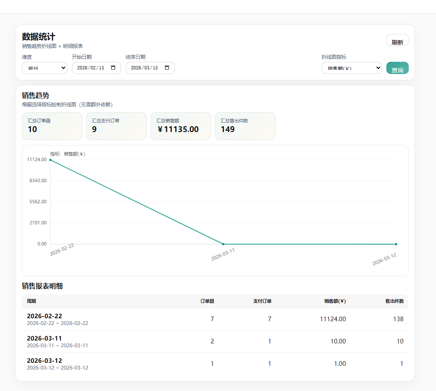Click chart data point for 2026-03-11

223,244
